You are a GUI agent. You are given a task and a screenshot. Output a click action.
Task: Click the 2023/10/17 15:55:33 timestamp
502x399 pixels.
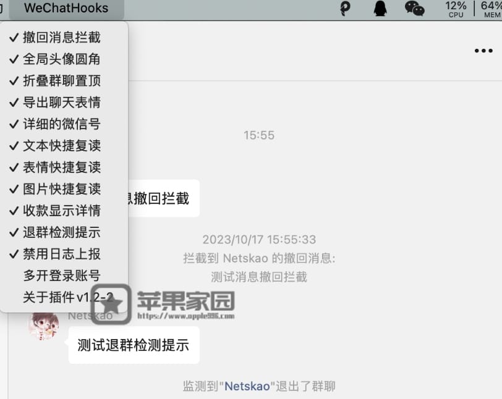pos(259,239)
